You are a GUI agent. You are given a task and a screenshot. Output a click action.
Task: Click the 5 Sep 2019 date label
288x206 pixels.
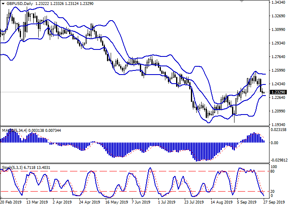point(246,202)
